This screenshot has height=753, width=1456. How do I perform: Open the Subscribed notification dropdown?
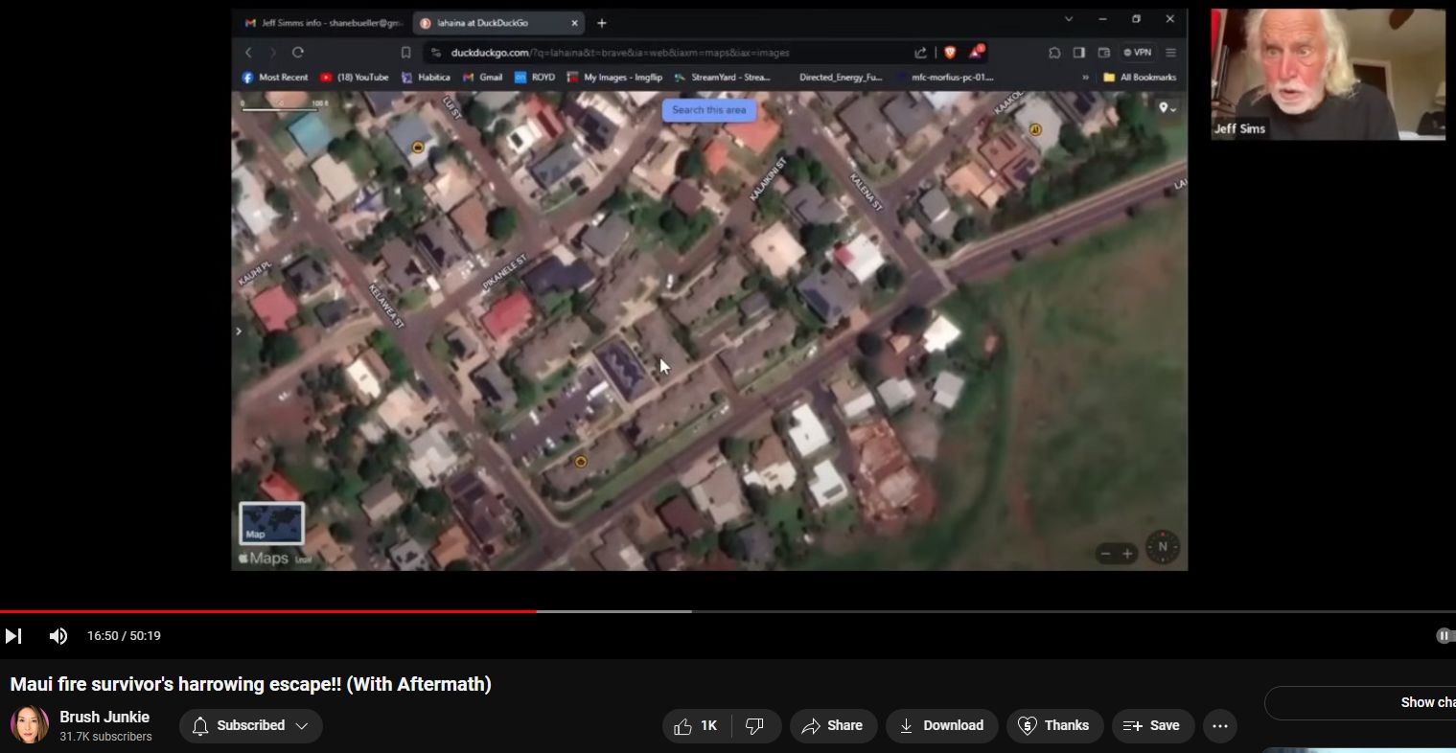[251, 726]
